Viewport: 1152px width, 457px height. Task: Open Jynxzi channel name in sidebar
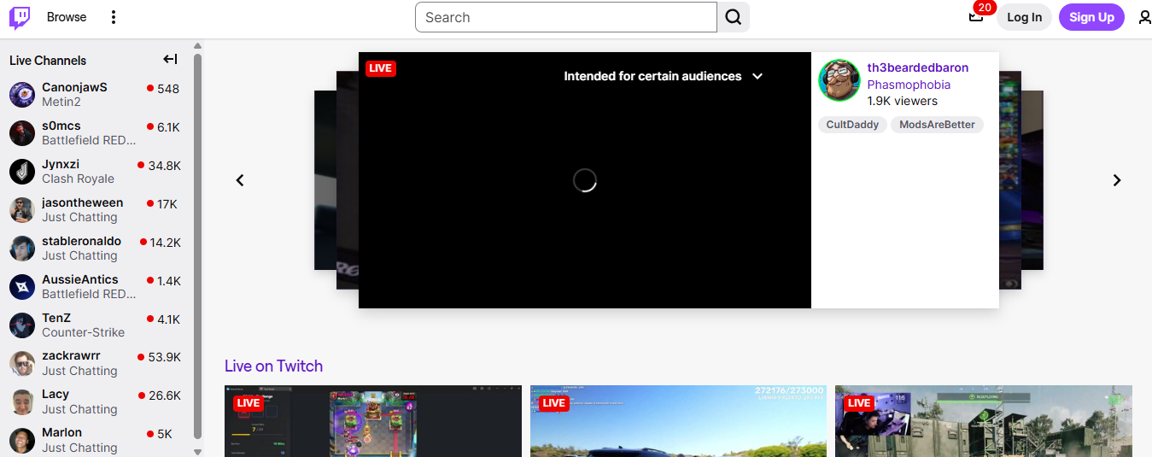tap(61, 164)
